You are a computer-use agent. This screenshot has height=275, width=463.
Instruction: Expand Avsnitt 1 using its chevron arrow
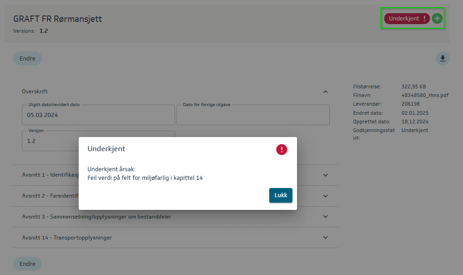click(325, 175)
